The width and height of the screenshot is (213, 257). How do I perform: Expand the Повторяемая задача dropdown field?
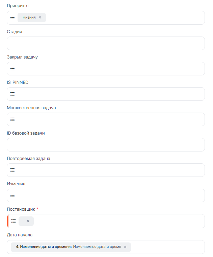[108, 170]
